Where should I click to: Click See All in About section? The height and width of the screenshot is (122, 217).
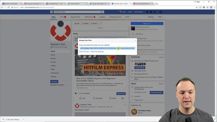pyautogui.click(x=161, y=84)
